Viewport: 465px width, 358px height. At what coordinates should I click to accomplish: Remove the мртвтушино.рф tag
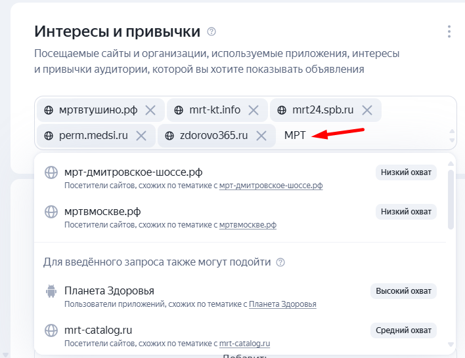(x=150, y=110)
